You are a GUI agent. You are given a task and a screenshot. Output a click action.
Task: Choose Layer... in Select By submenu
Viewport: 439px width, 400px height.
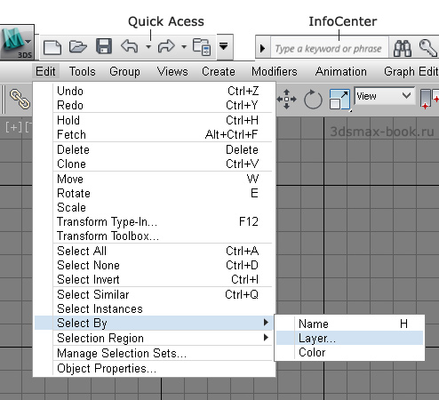coord(349,338)
